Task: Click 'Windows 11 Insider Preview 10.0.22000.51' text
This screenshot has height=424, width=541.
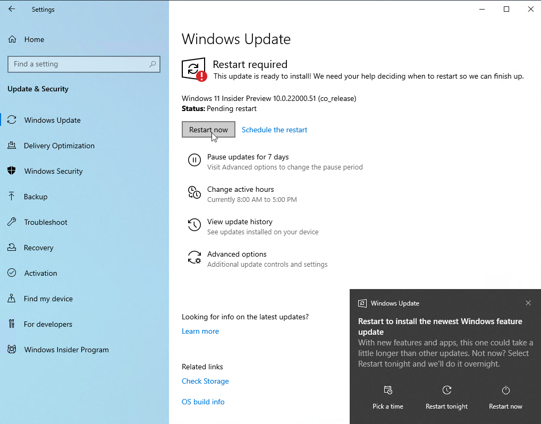Action: 249,98
